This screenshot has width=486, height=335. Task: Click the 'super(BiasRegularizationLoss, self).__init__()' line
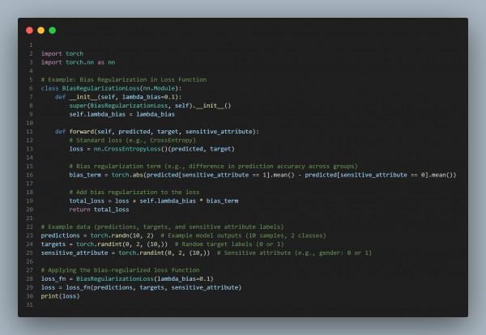point(150,105)
